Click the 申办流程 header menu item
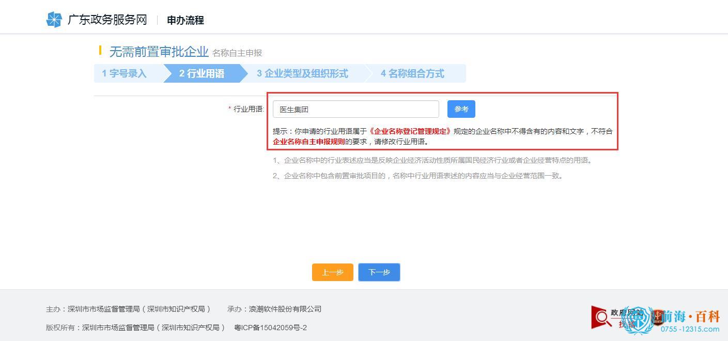 coord(184,21)
